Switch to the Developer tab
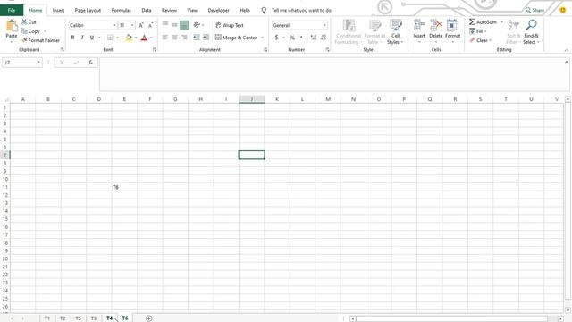The height and width of the screenshot is (322, 572). tap(218, 10)
